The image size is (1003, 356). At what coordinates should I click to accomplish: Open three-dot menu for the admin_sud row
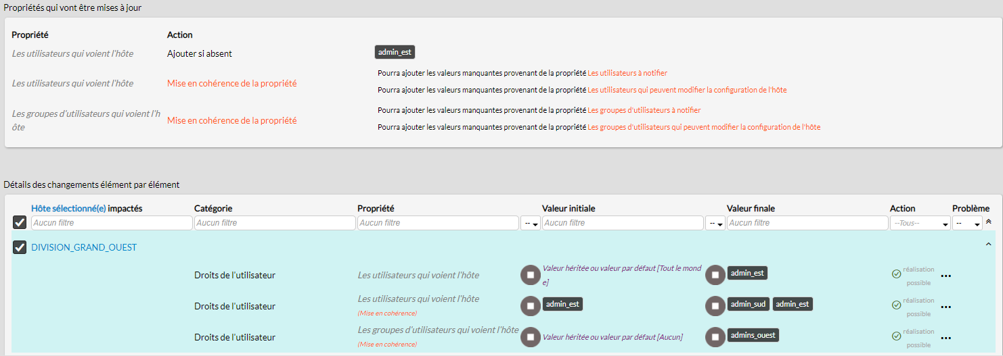point(946,307)
